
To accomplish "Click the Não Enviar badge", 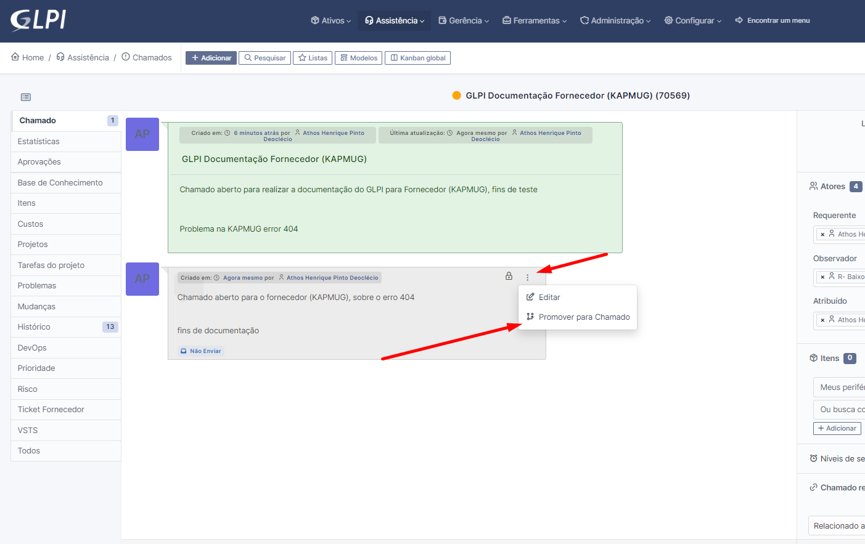I will click(x=200, y=351).
